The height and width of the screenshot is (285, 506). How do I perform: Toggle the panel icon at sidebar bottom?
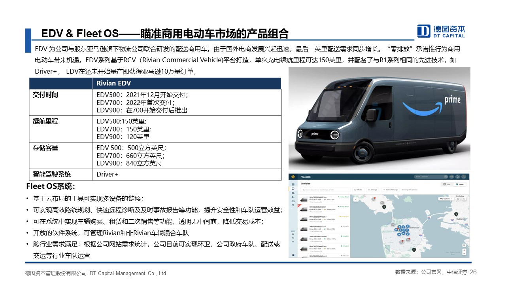[x=293, y=255]
